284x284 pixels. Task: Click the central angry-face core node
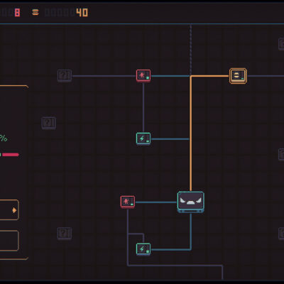coord(191,202)
